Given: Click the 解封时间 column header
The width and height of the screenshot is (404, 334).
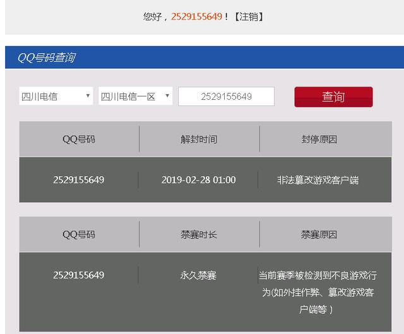Looking at the screenshot, I should click(199, 139).
